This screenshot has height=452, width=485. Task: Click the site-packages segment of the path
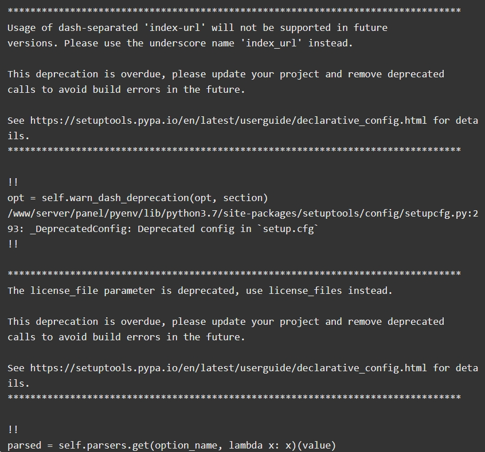point(260,213)
